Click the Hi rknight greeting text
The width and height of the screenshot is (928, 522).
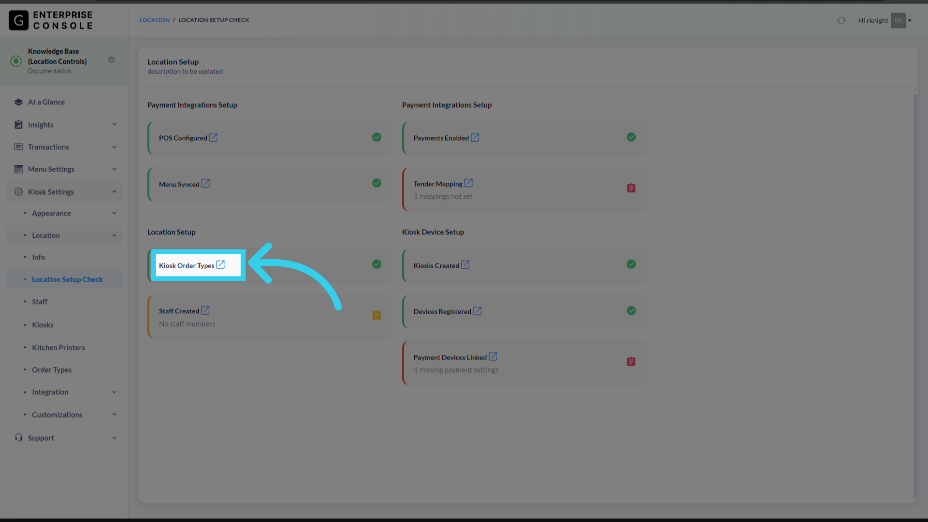[x=873, y=20]
